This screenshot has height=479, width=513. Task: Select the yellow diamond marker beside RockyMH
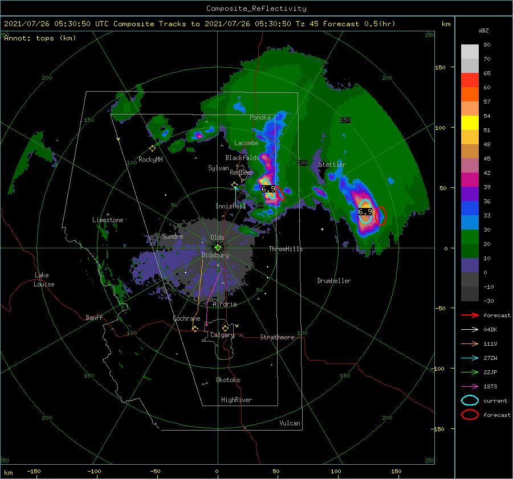click(152, 149)
